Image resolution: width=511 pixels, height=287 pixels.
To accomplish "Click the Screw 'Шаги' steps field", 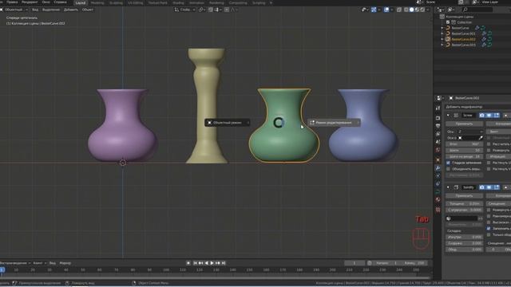I will tap(465, 151).
